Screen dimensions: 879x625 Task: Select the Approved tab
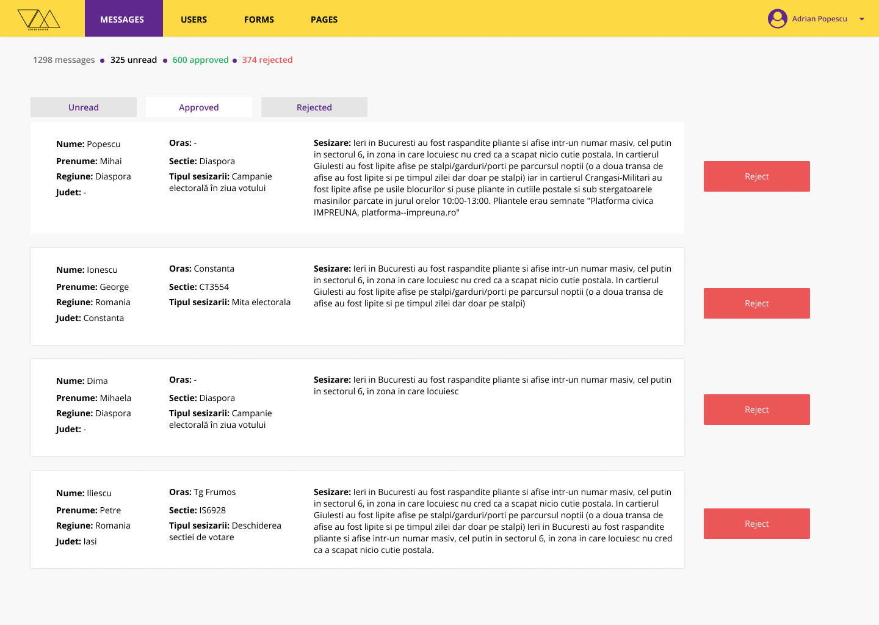click(199, 107)
